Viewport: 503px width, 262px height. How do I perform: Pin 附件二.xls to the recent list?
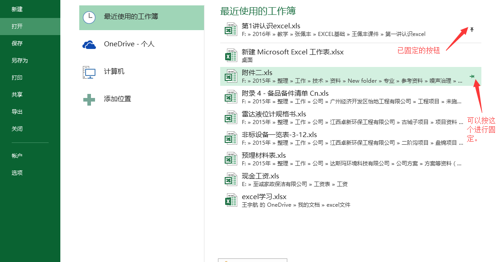472,76
